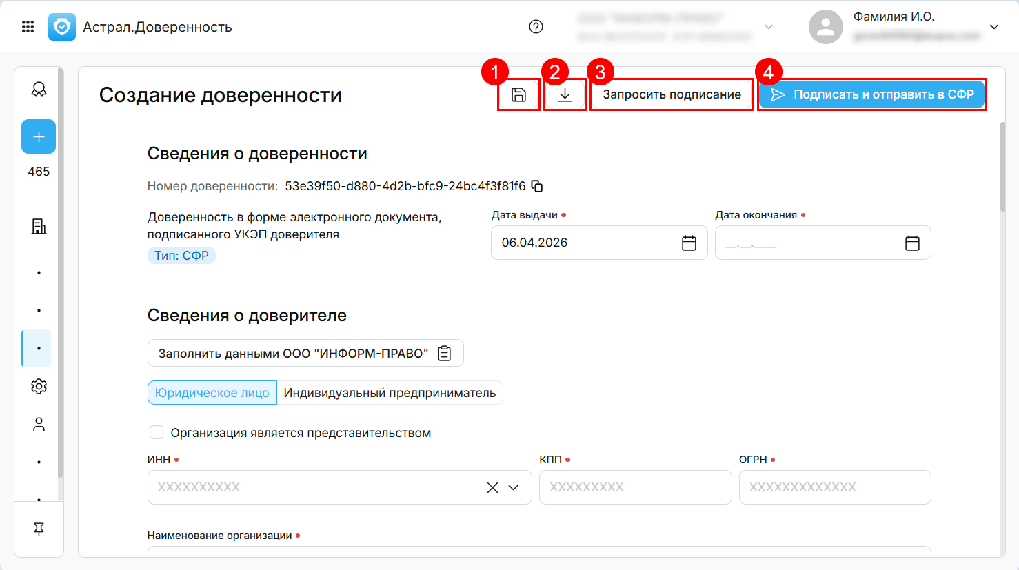Image resolution: width=1019 pixels, height=570 pixels.
Task: Open the apps grid menu icon
Action: [28, 27]
